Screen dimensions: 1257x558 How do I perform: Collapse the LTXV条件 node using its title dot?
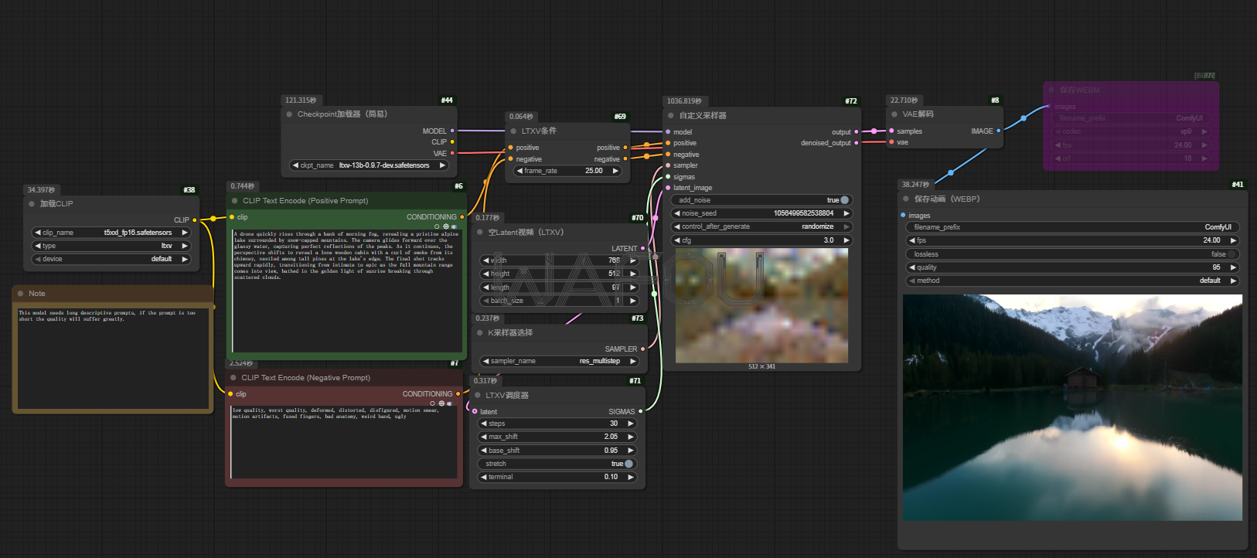[513, 131]
